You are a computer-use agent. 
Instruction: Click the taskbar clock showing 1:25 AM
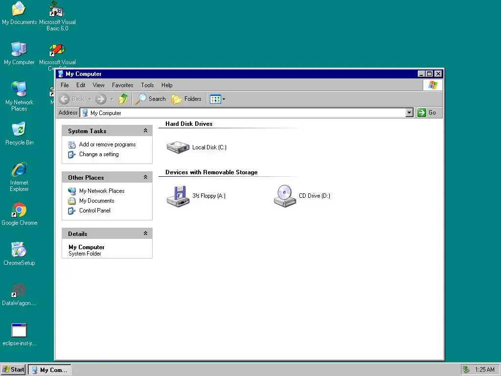tap(484, 370)
